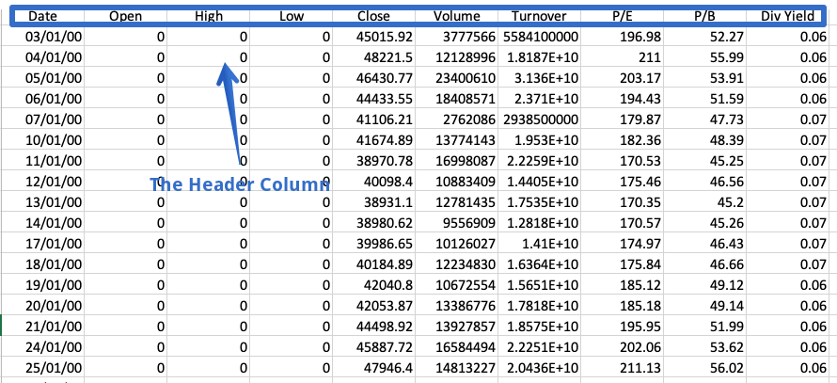Click Turnover cell 2.0436E+10
Viewport: 837px width, 383px height.
click(x=539, y=368)
